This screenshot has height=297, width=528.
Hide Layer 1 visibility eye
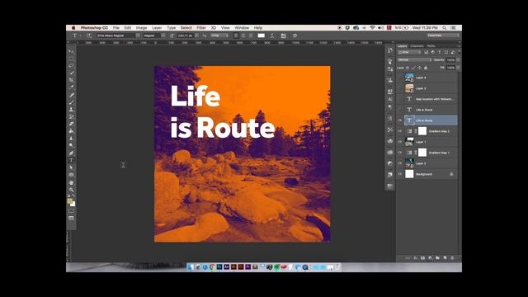pos(400,142)
